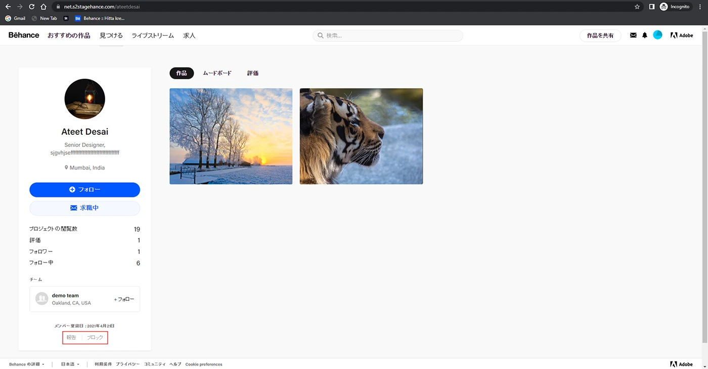
Task: Open the Gmail bookmark
Action: (15, 18)
